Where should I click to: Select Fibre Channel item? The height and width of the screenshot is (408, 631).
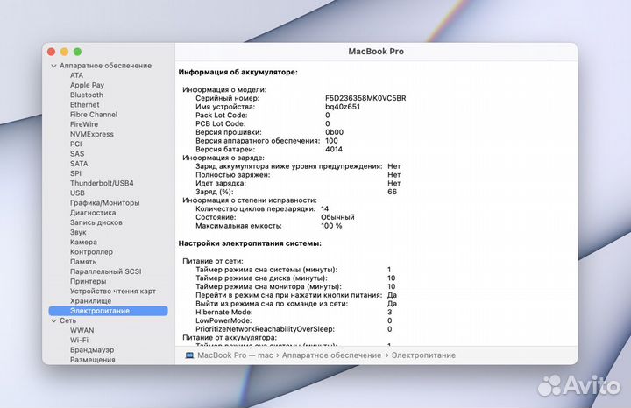pos(94,115)
